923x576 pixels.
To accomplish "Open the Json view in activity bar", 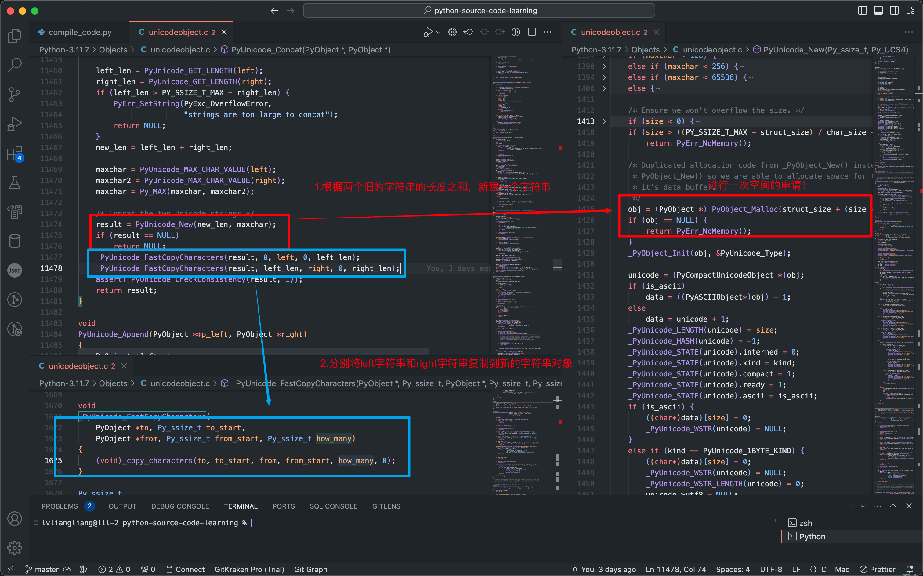I will pyautogui.click(x=14, y=271).
